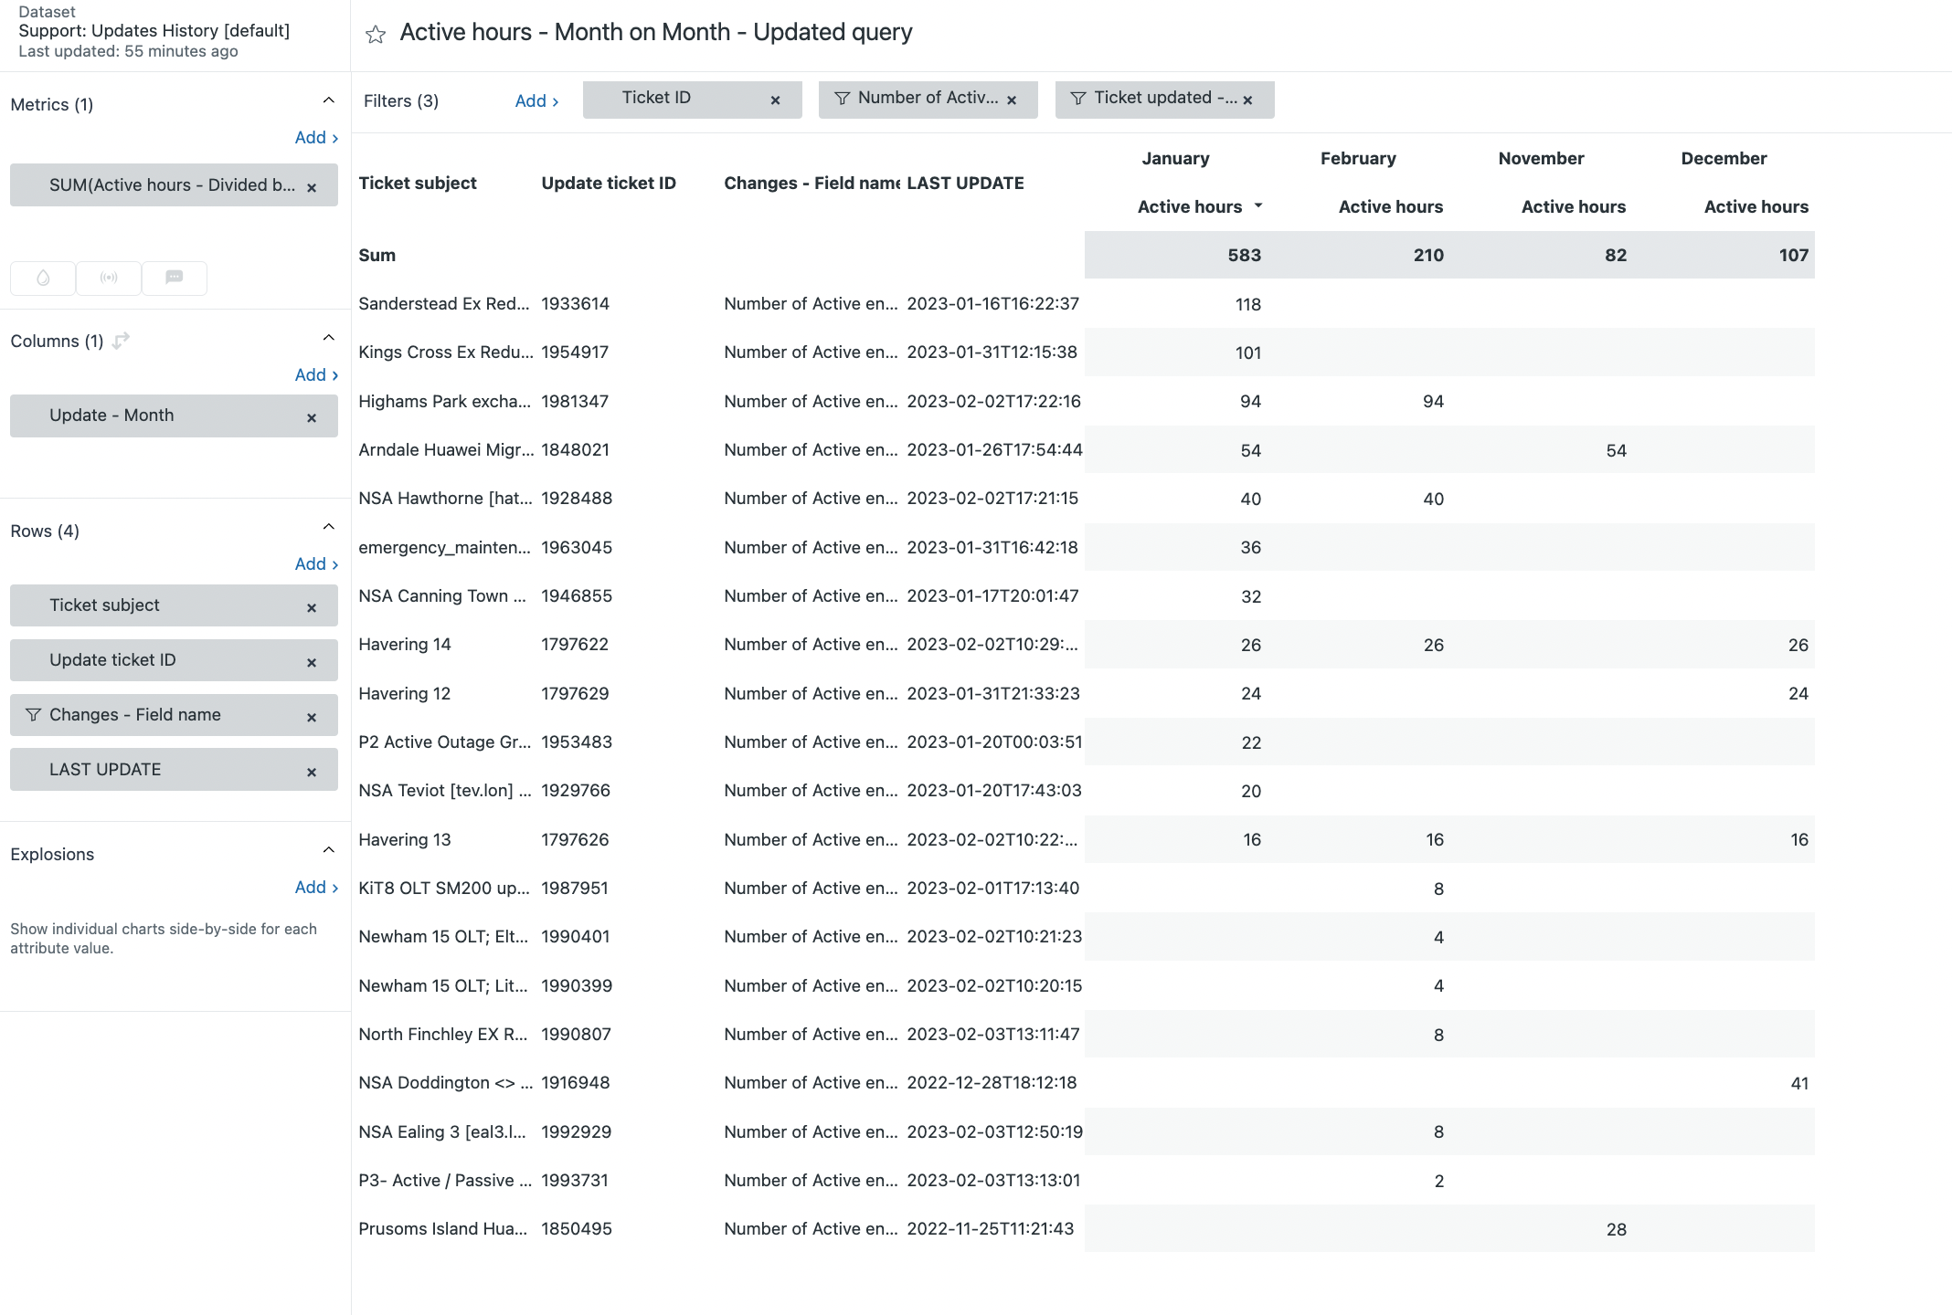Image resolution: width=1952 pixels, height=1315 pixels.
Task: Click the Ticket subject column header
Action: point(418,183)
